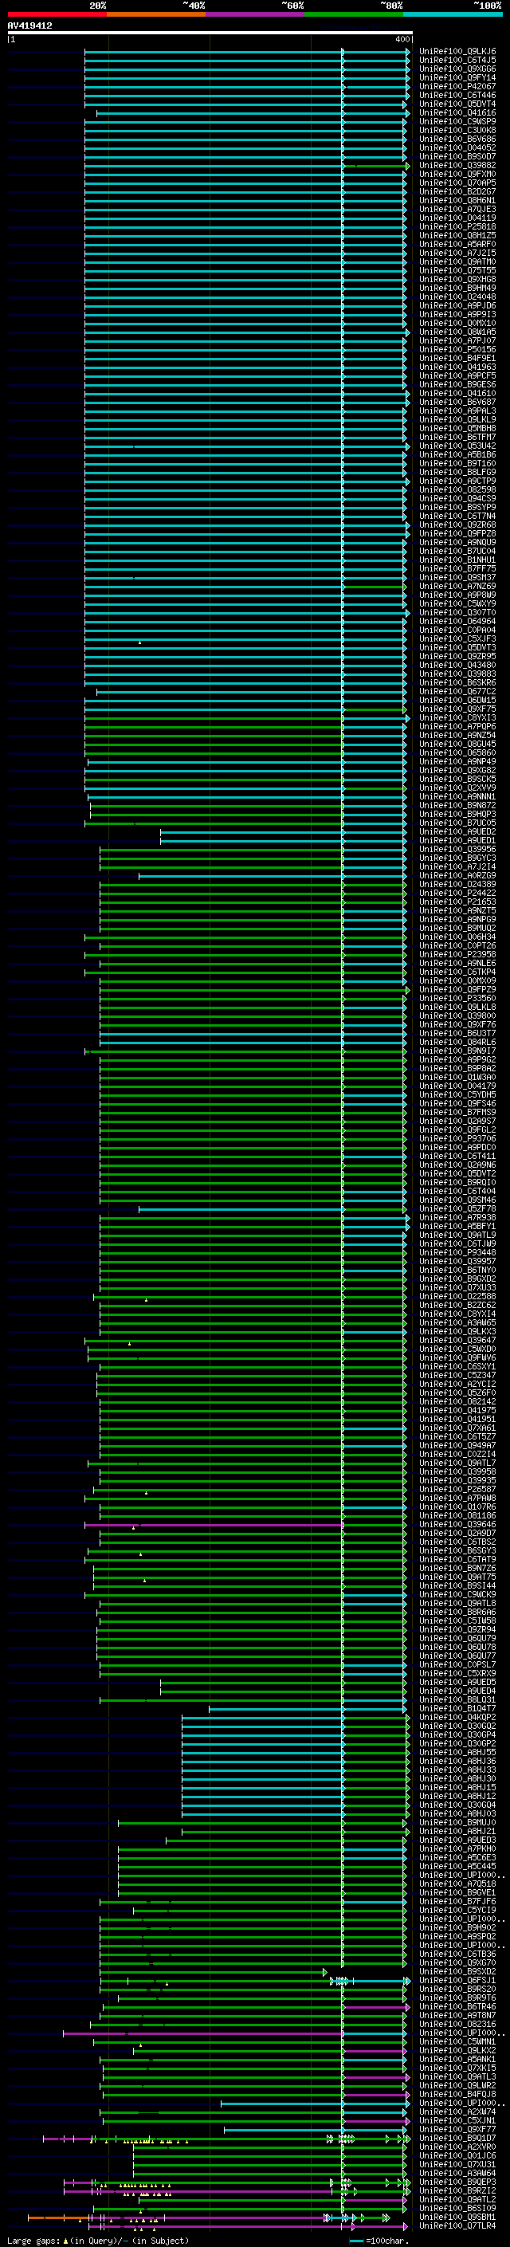
Task: Select the query name AV419412
Action: [x=29, y=26]
